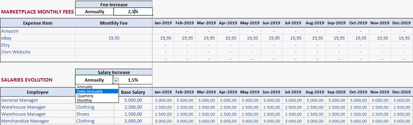
Task: Click Merchandize Manager salary for Jun-2019
Action: pos(271,121)
